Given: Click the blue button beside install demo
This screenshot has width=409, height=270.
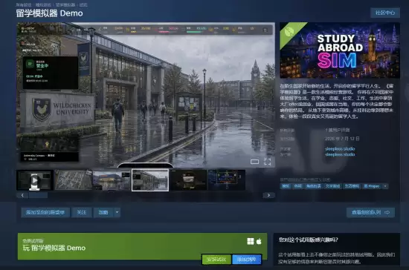Looking at the screenshot, I should click(x=246, y=260).
